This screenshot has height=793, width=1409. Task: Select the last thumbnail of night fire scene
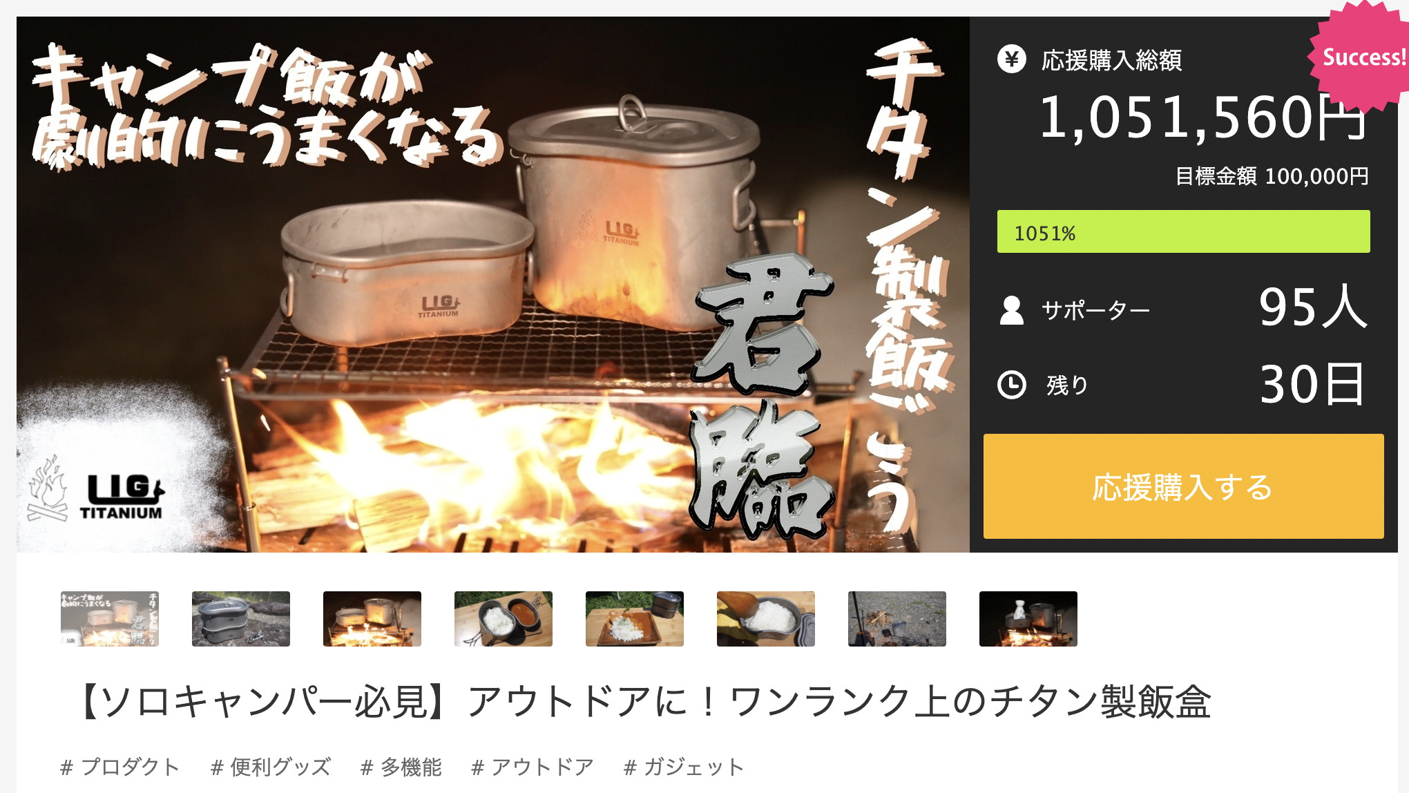click(1028, 619)
